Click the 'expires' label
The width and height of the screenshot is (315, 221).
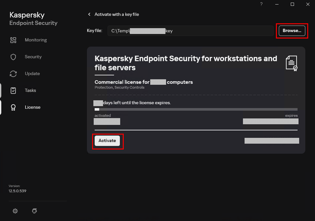click(291, 116)
